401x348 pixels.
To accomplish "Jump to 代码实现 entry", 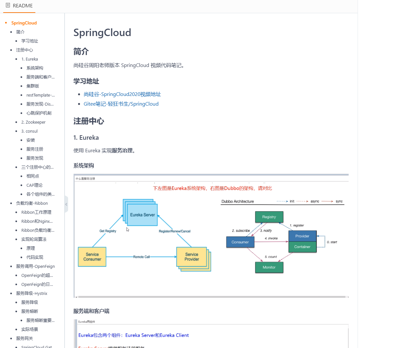I will tap(35, 257).
